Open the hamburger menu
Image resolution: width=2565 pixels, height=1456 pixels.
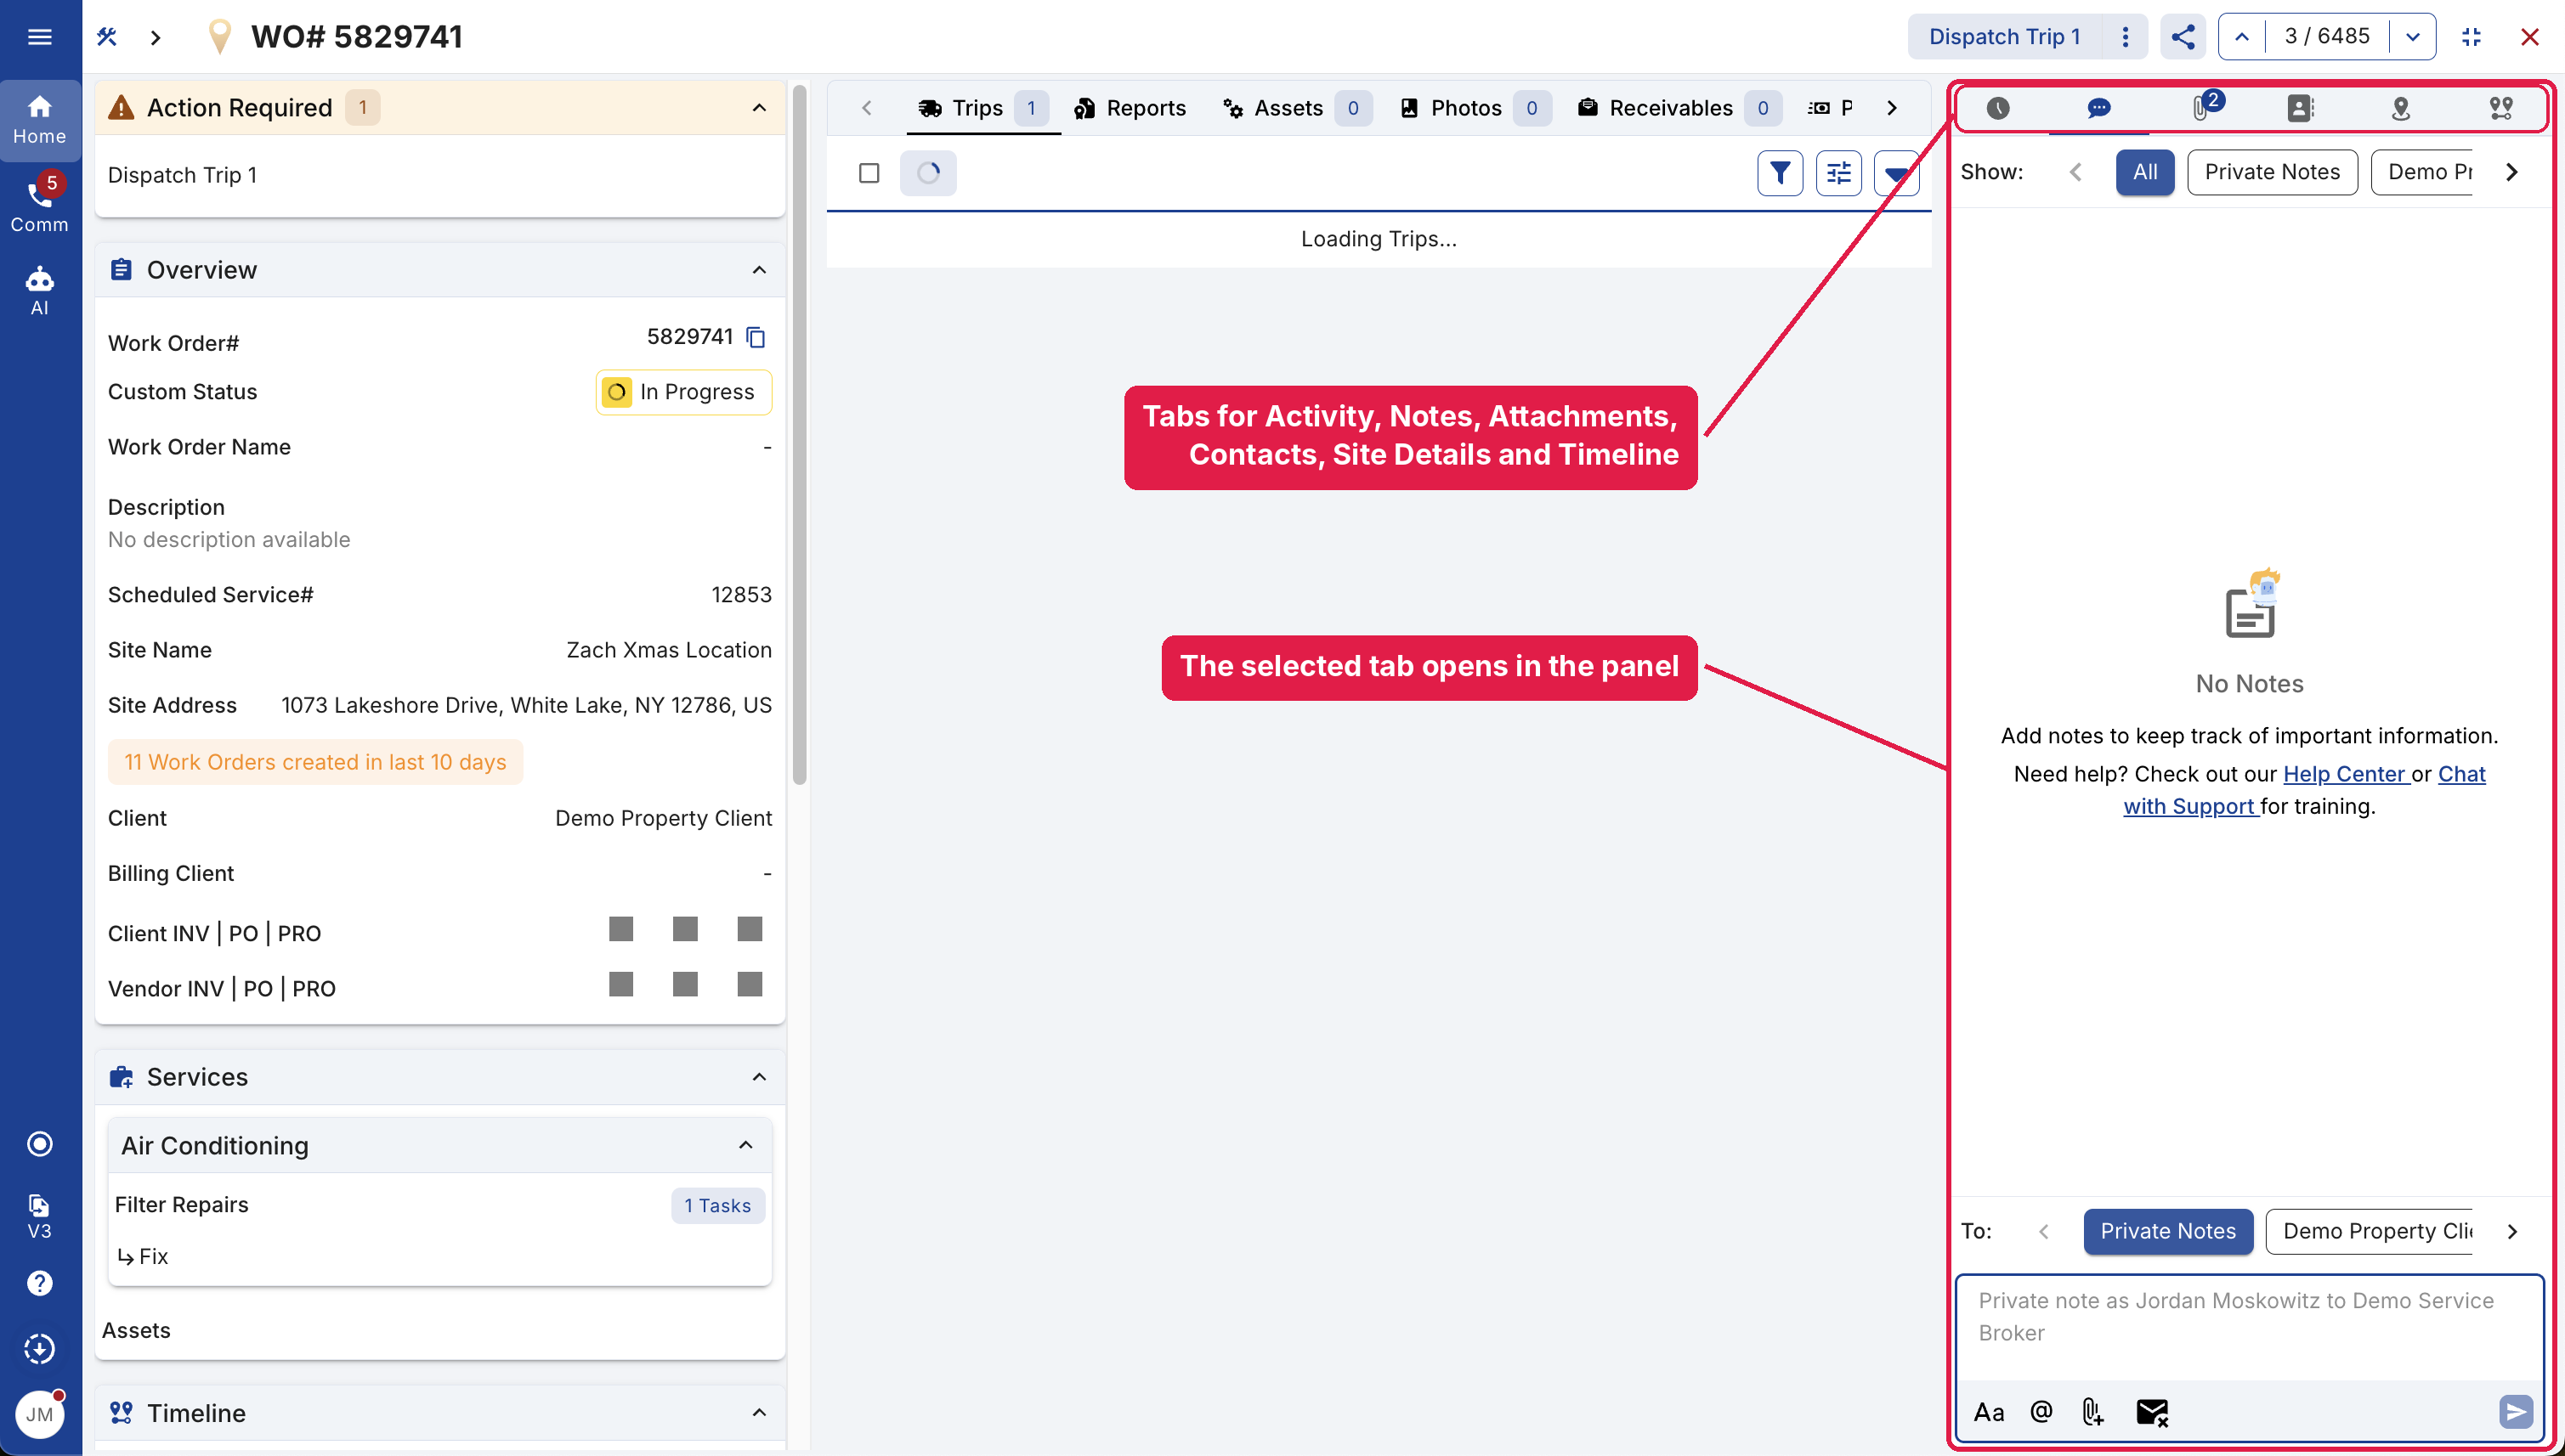[x=40, y=37]
